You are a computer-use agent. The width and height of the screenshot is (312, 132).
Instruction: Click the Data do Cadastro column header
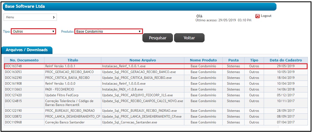286,60
